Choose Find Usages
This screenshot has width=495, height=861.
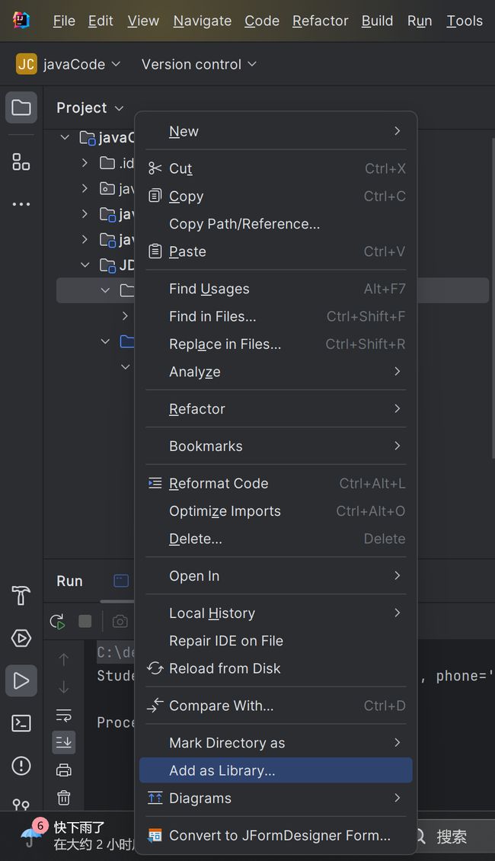click(276, 289)
